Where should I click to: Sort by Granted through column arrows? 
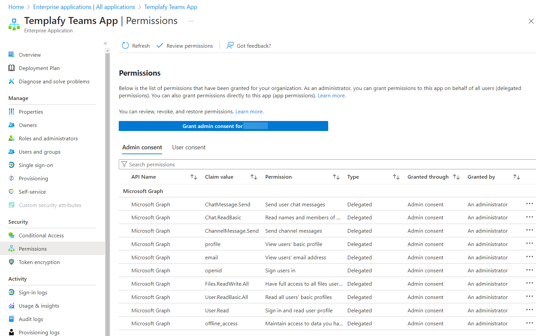tap(456, 177)
